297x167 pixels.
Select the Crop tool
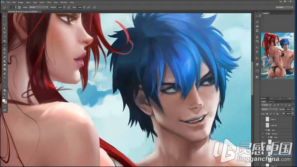5,33
